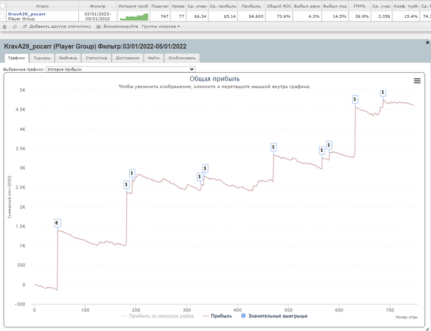Viewport: 431px width, 331px height.
Task: Toggle the select-all checkbox in table header
Action: coord(2,6)
